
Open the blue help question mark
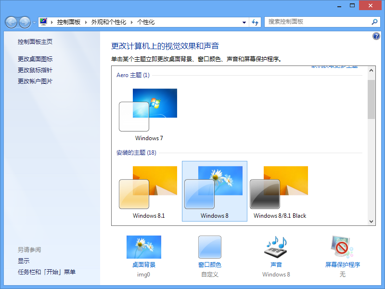click(x=376, y=37)
